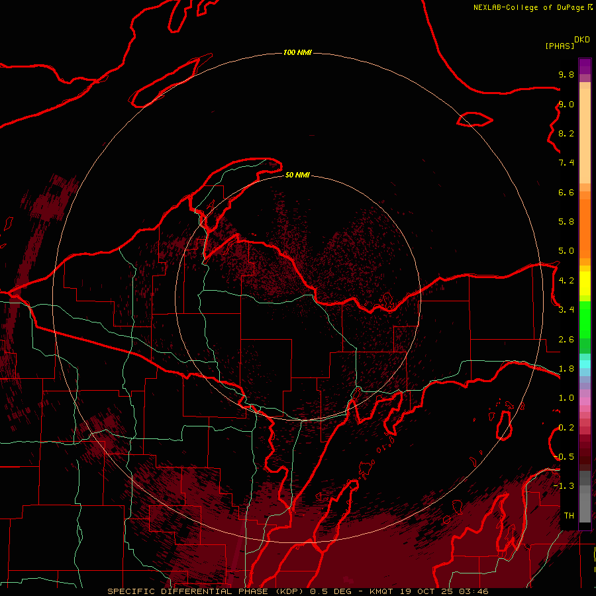Click the 03:46 timestamp in the caption
596x596 pixels.
pos(473,591)
